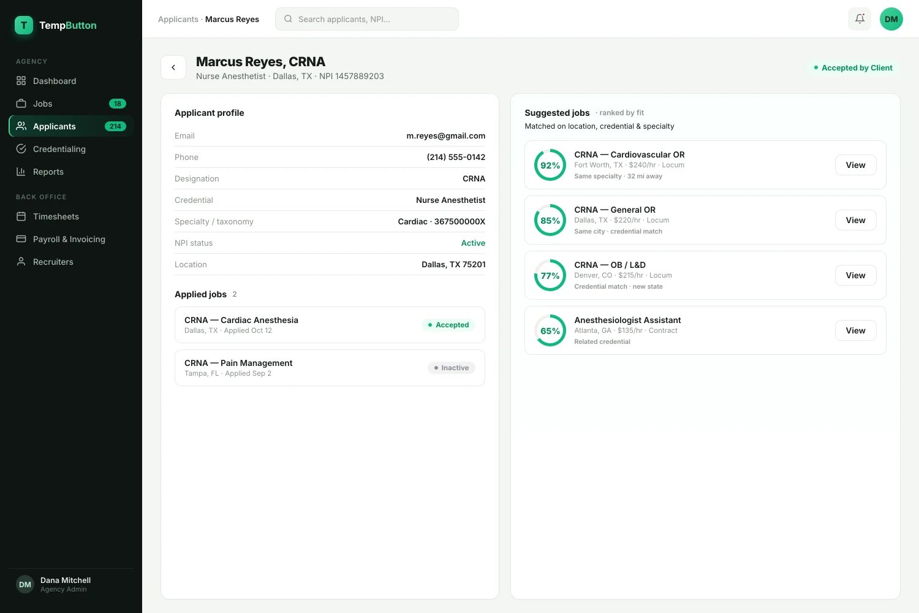Open CRNA — Pain Management applied job
919x613 pixels.
pos(330,368)
